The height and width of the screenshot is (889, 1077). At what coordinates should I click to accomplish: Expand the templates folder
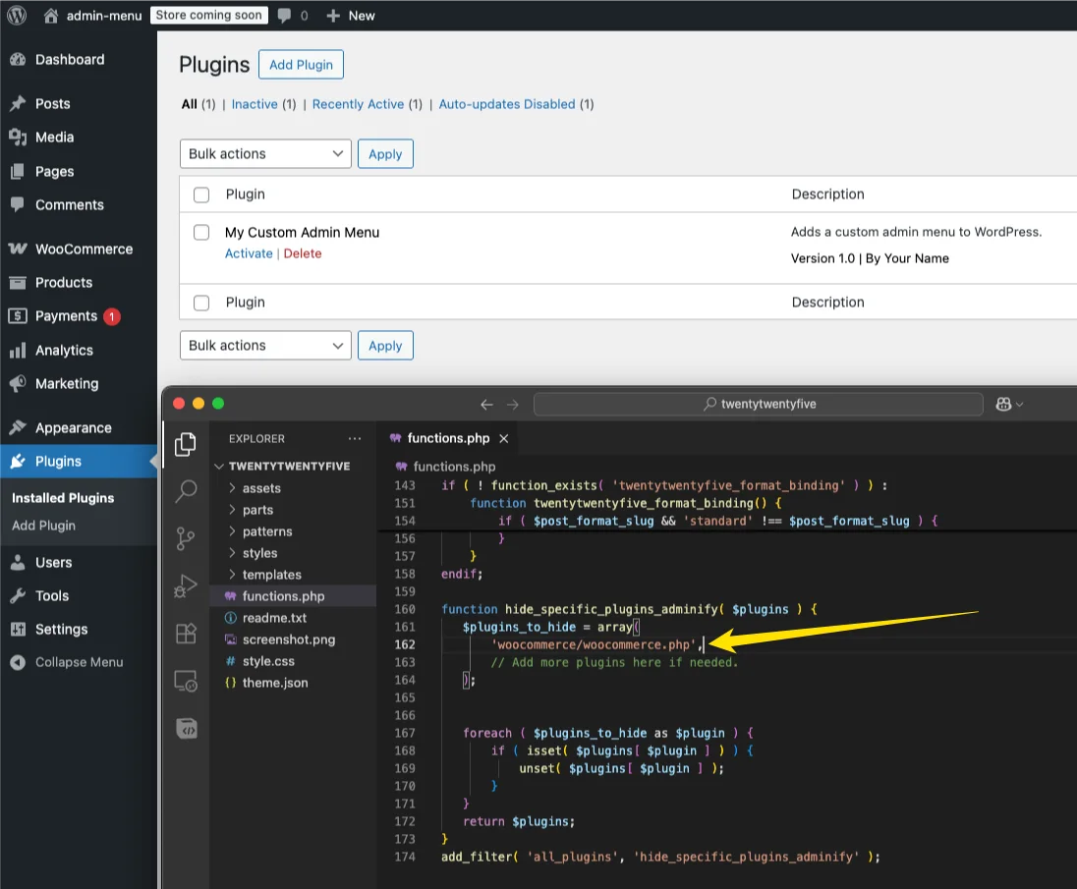232,575
